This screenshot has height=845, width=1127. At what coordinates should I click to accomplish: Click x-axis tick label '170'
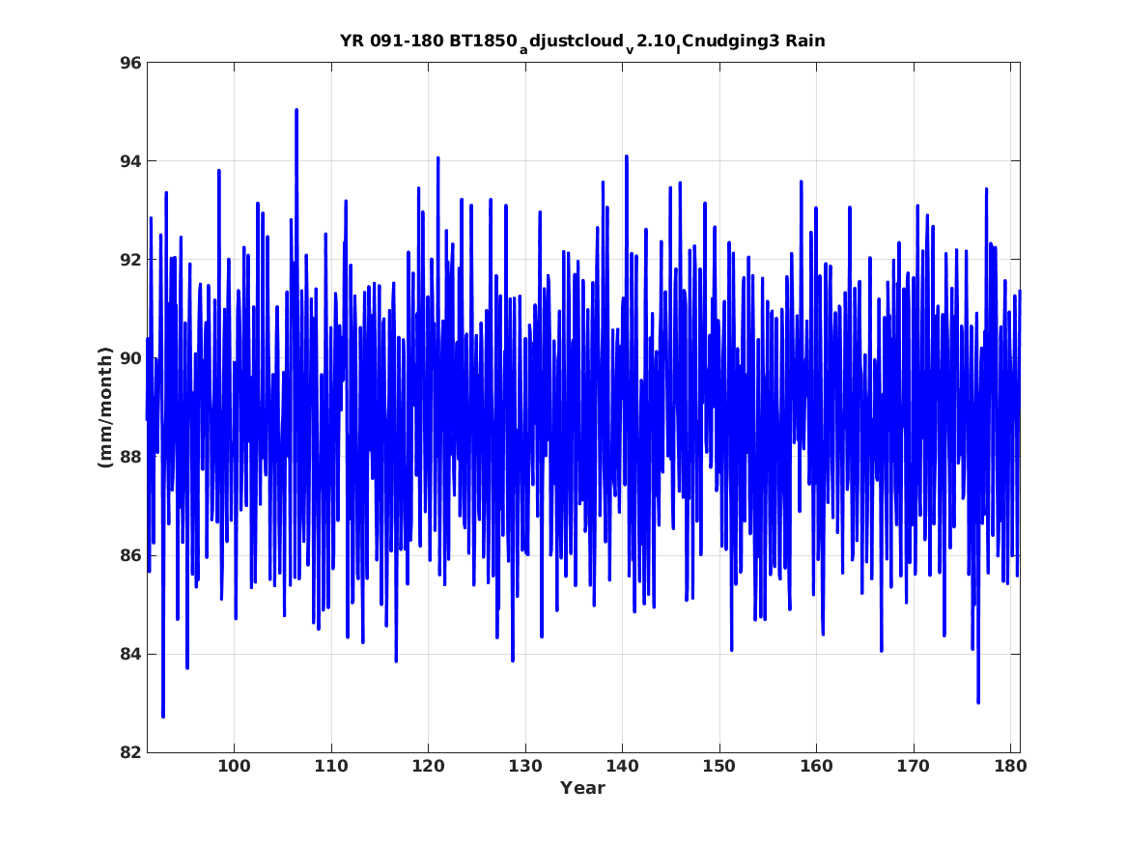(913, 766)
